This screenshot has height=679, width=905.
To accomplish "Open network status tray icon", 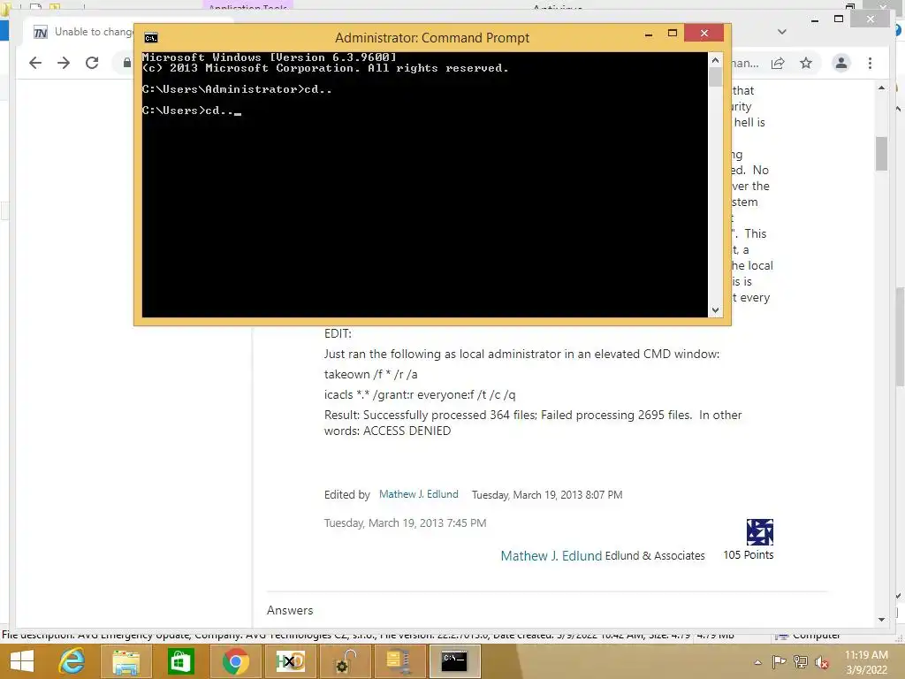I will (x=801, y=662).
